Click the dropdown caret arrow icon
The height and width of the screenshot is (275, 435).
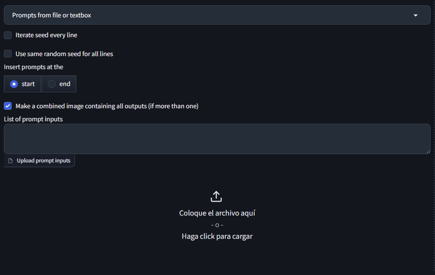pos(416,15)
